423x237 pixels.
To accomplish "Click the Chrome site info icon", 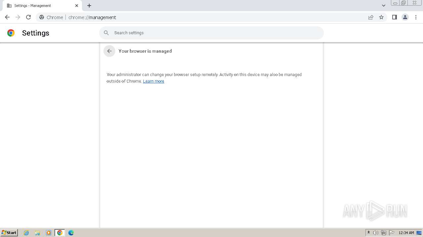I will 42,17.
